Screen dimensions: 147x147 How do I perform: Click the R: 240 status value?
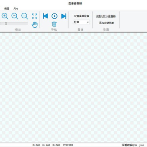(36, 145)
